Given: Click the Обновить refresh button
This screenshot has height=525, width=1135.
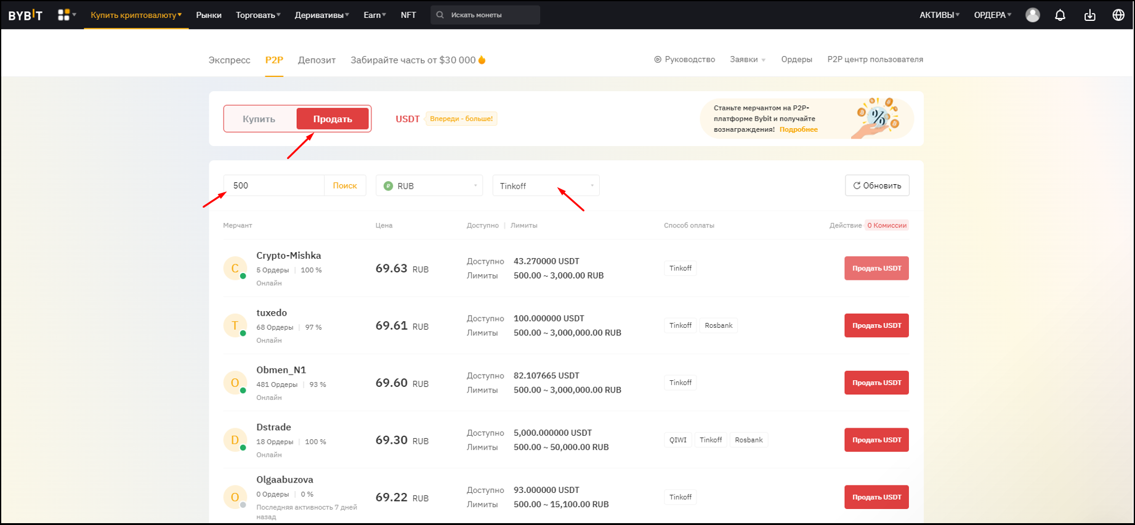Looking at the screenshot, I should [x=877, y=185].
